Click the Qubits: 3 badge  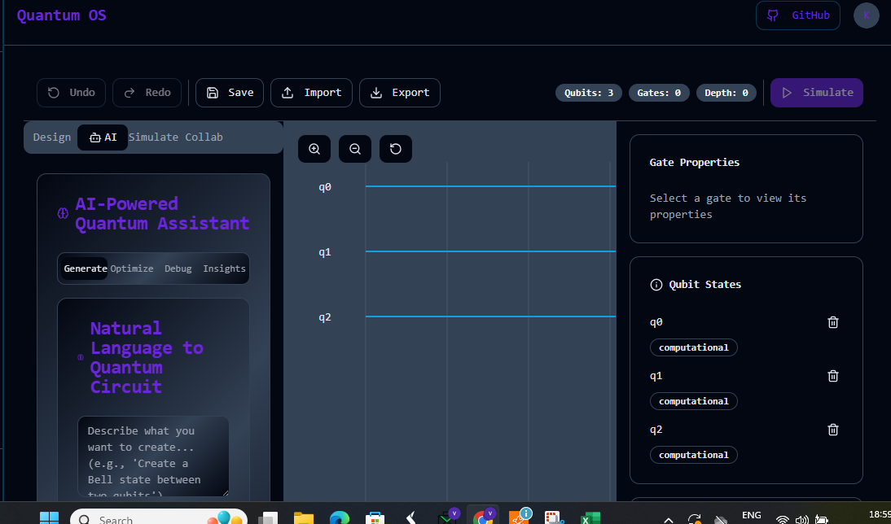click(589, 93)
